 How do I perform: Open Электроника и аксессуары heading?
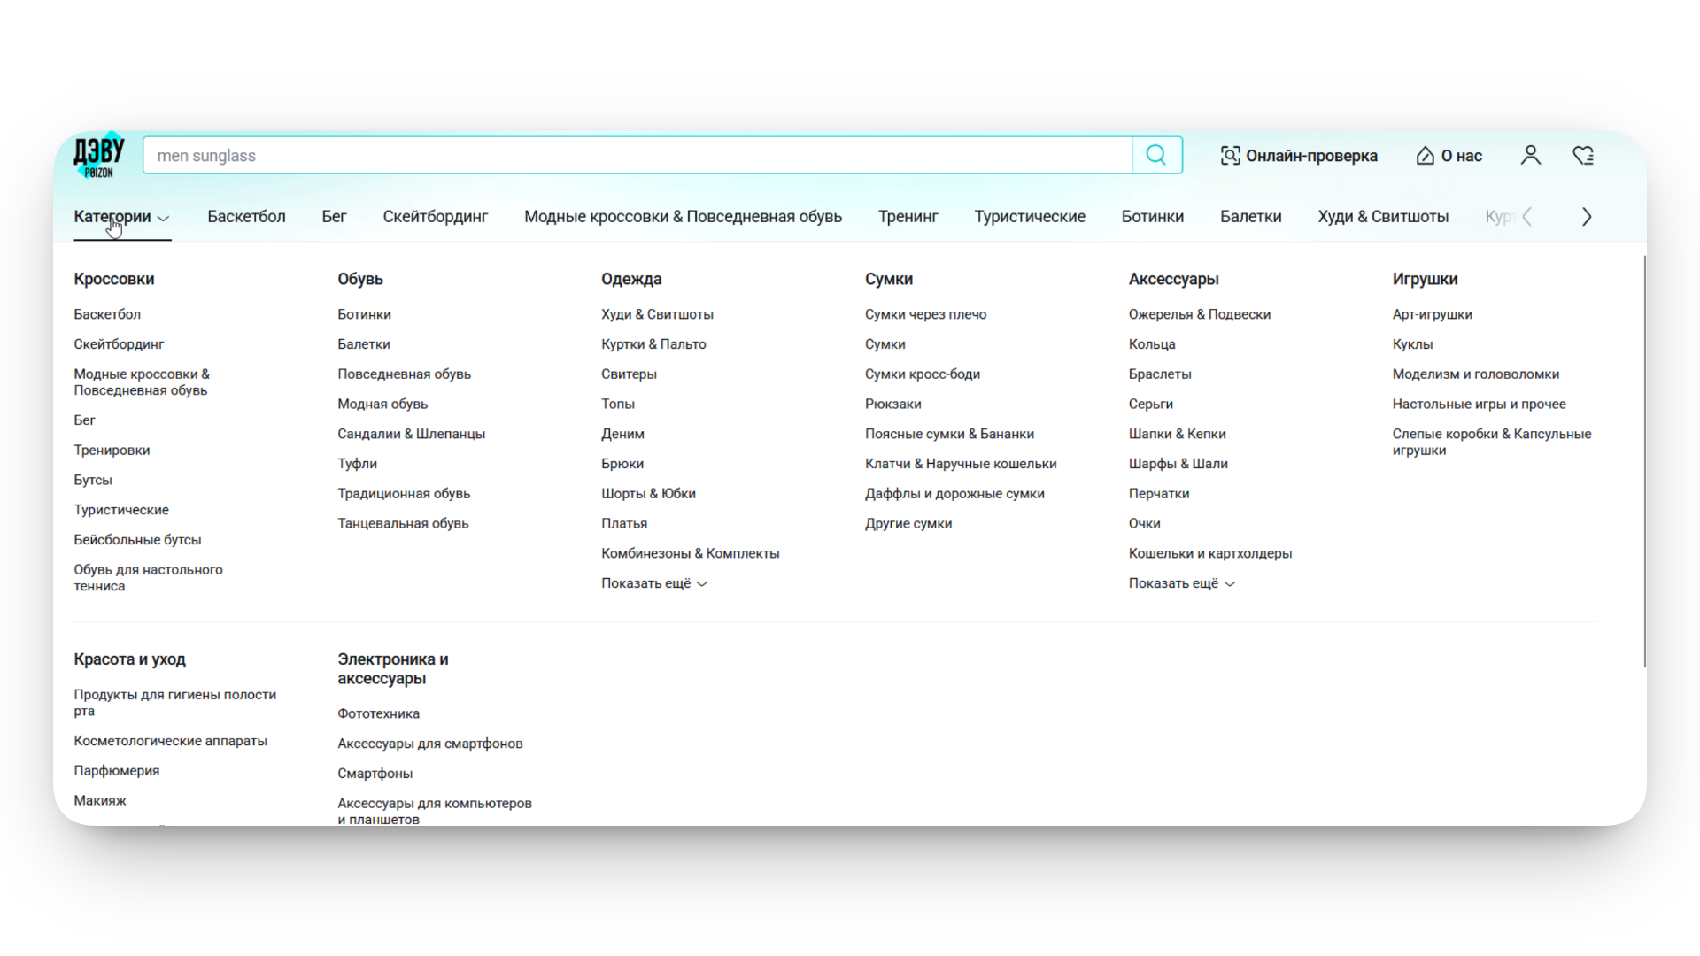click(393, 669)
